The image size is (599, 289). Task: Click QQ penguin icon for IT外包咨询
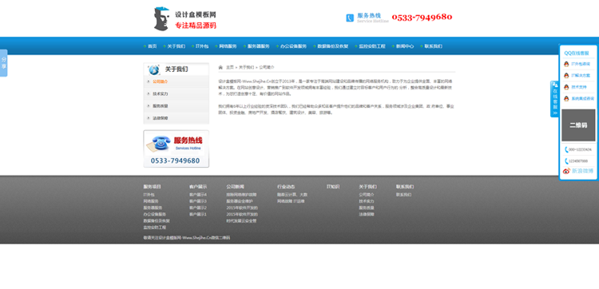(x=566, y=64)
